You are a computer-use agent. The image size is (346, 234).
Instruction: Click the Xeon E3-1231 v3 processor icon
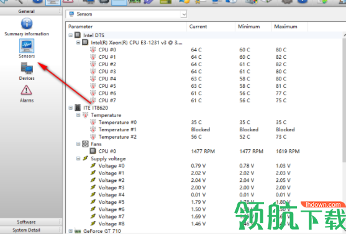click(85, 42)
